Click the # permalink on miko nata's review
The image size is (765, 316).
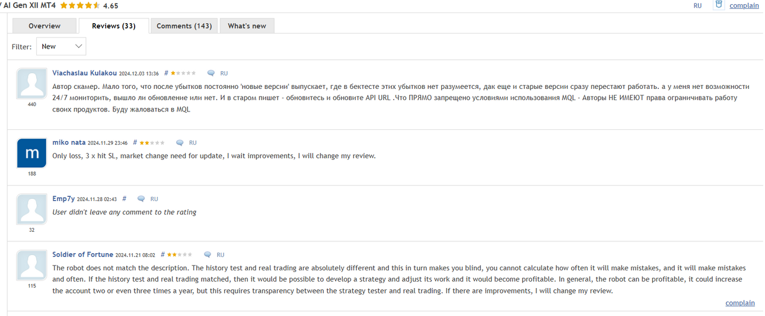(x=135, y=143)
